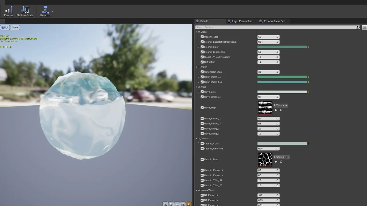Viewport: 367px width, 206px height.
Task: Open the Lit view mode menu
Action: pyautogui.click(x=5, y=27)
